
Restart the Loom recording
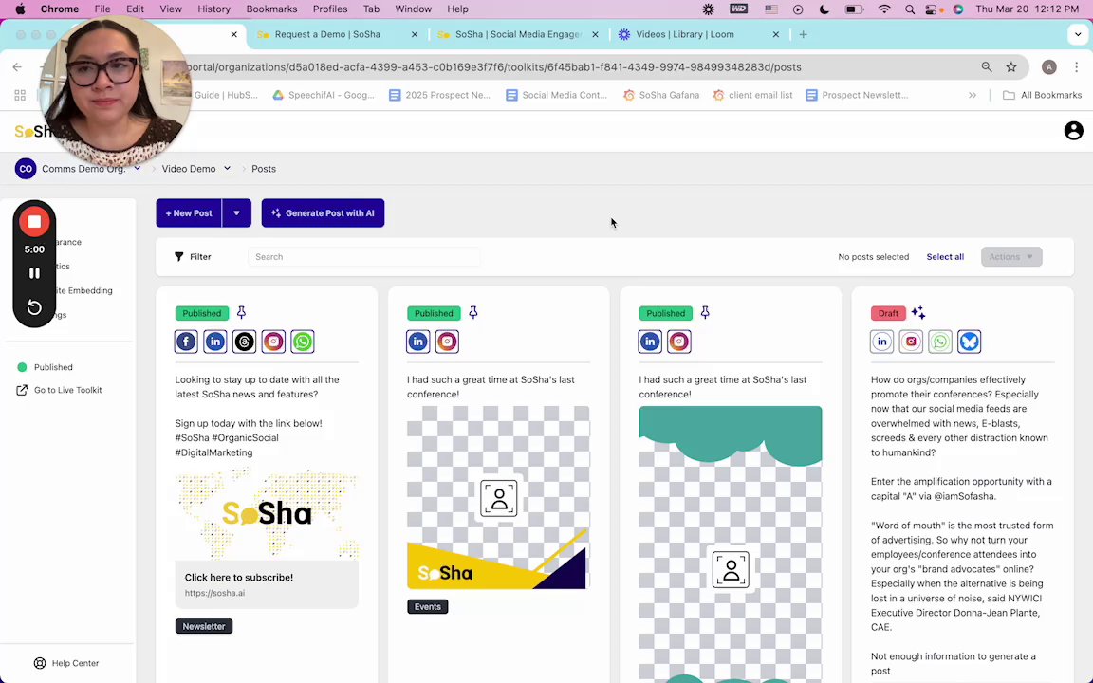tap(34, 307)
